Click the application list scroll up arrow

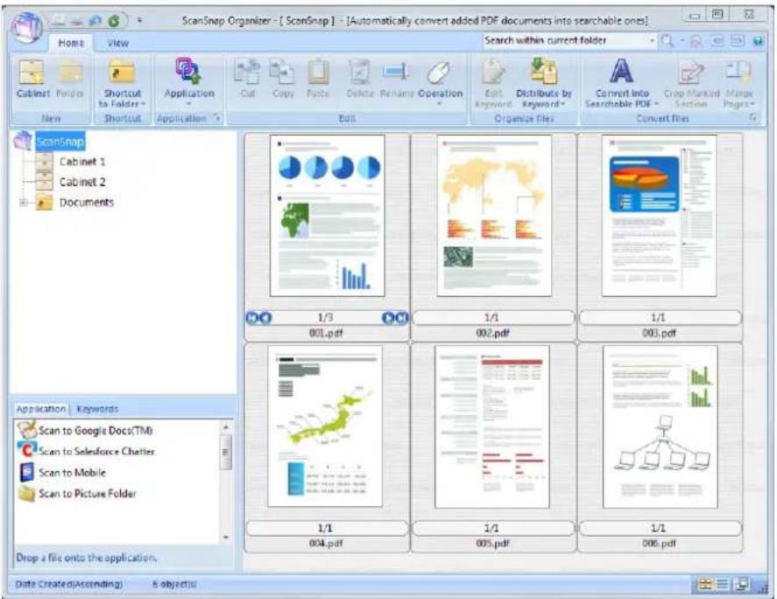225,426
